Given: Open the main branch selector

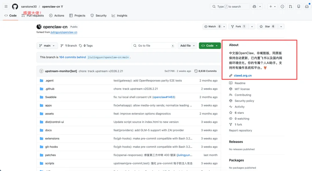Looking at the screenshot, I should [47, 46].
